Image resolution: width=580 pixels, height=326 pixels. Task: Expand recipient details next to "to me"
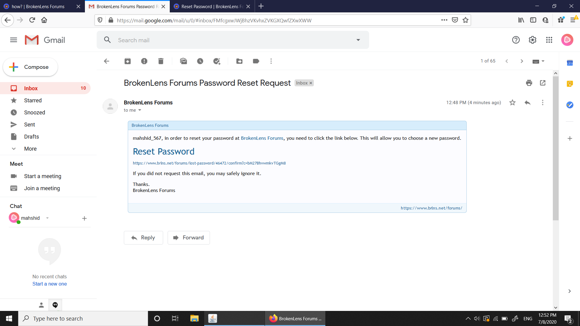point(140,110)
